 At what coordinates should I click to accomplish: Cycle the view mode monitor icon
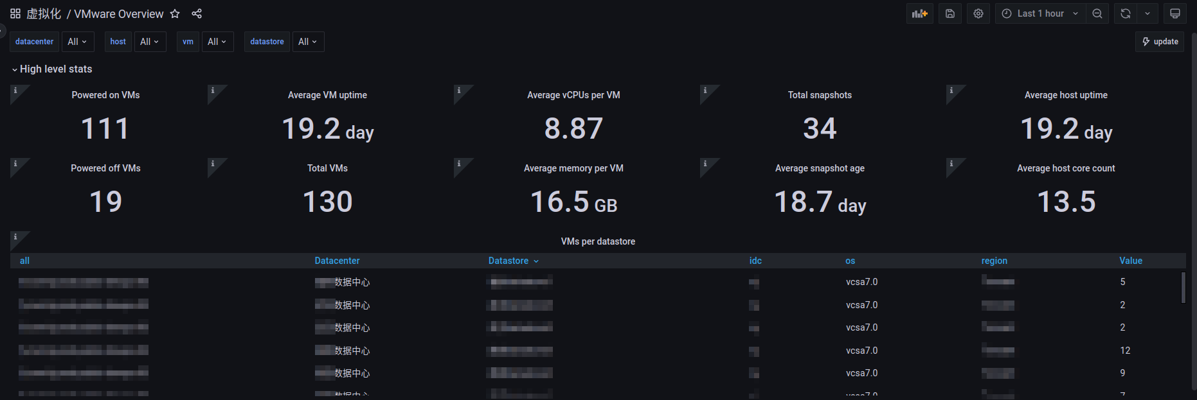tap(1175, 13)
